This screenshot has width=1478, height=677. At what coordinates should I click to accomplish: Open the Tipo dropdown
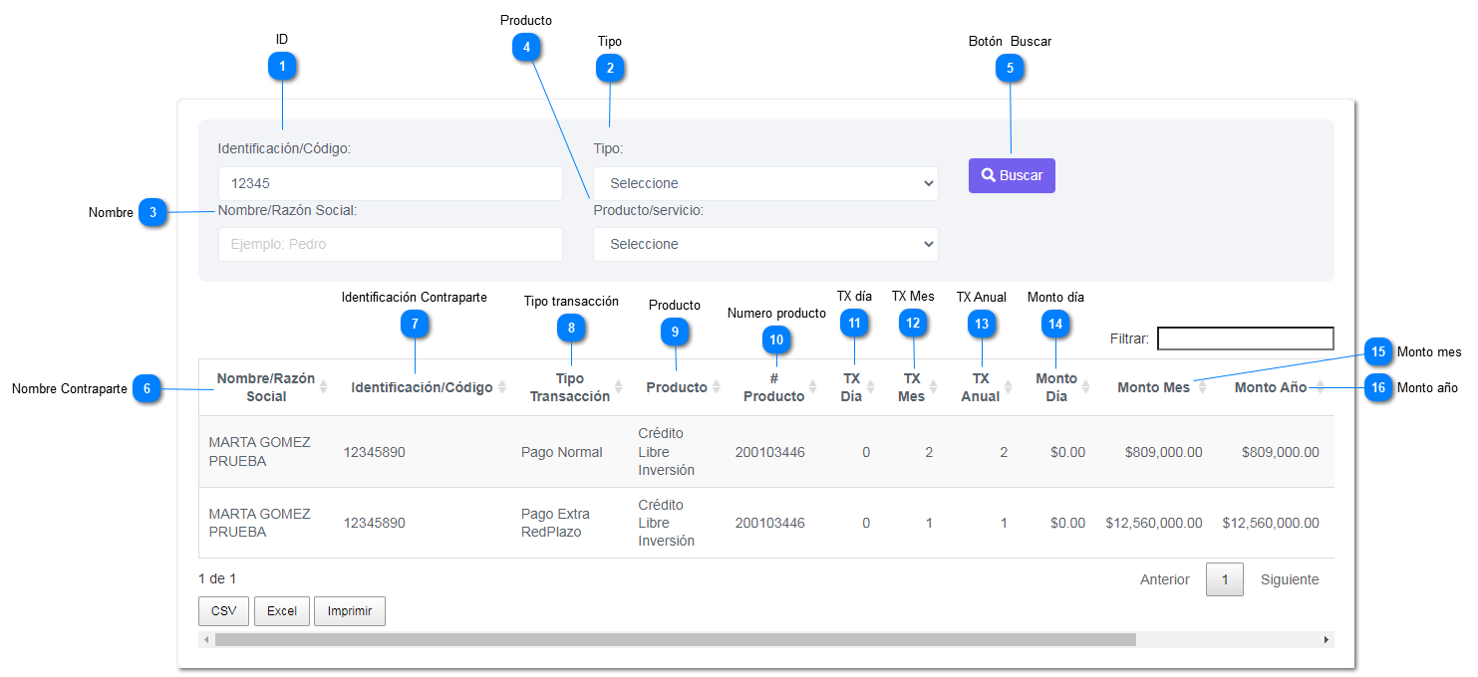[x=765, y=183]
